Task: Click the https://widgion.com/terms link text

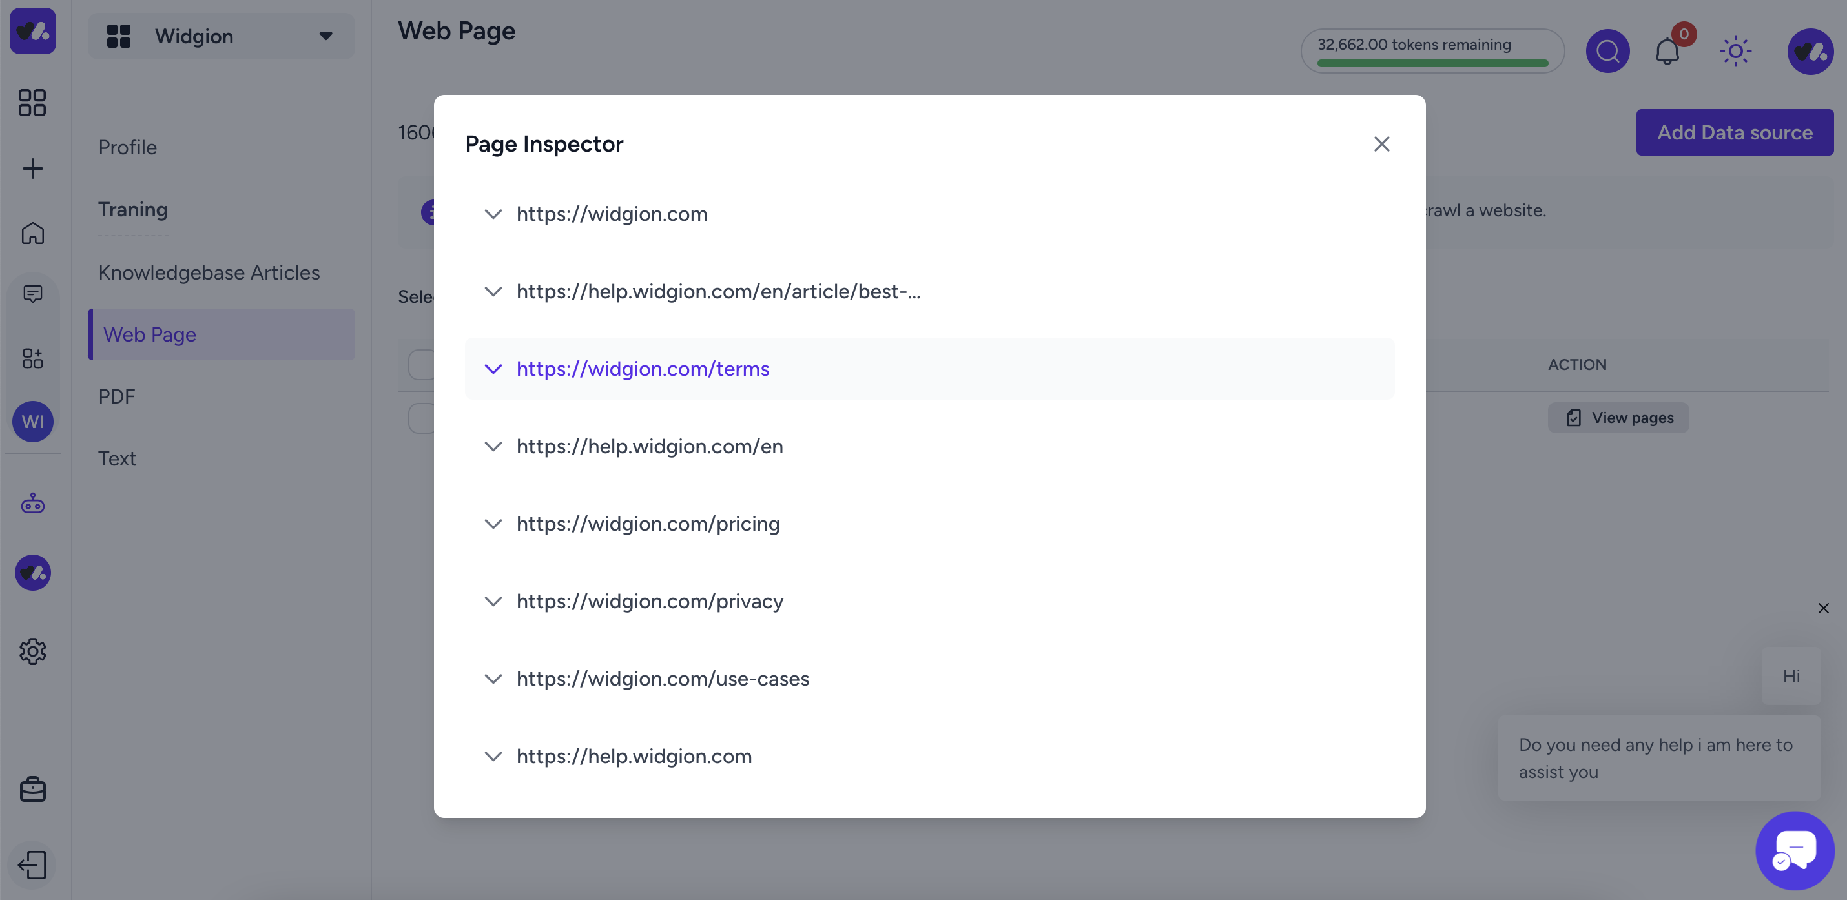Action: (643, 368)
